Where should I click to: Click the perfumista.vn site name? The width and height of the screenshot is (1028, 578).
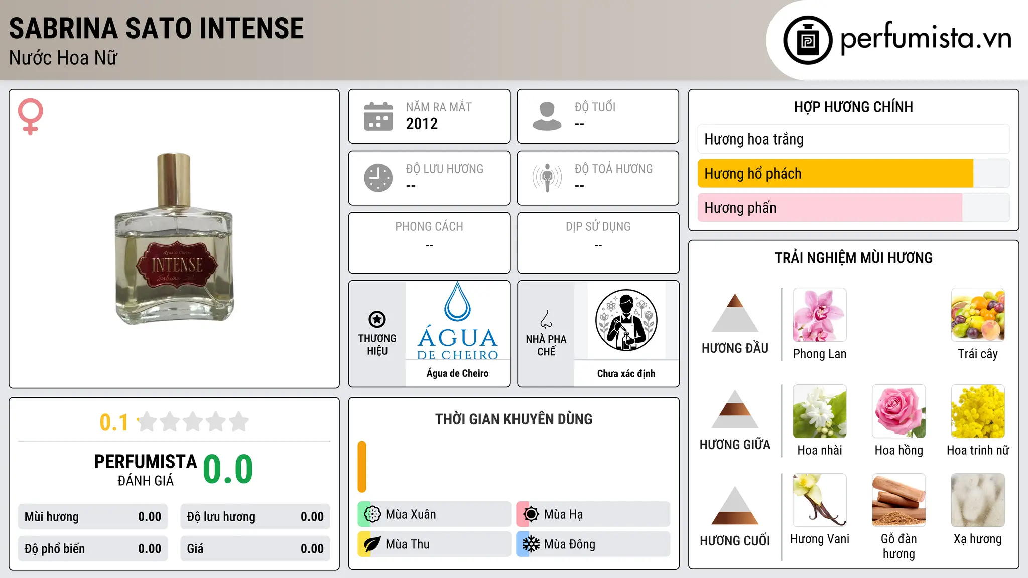[x=926, y=38]
